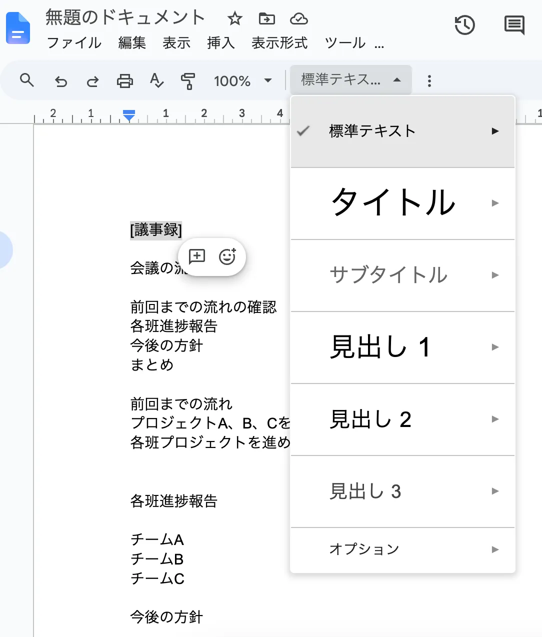
Task: Click the まとめ line
Action: click(152, 365)
